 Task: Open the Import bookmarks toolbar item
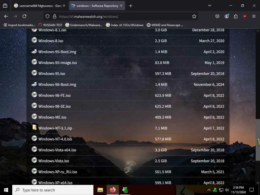click(19, 25)
